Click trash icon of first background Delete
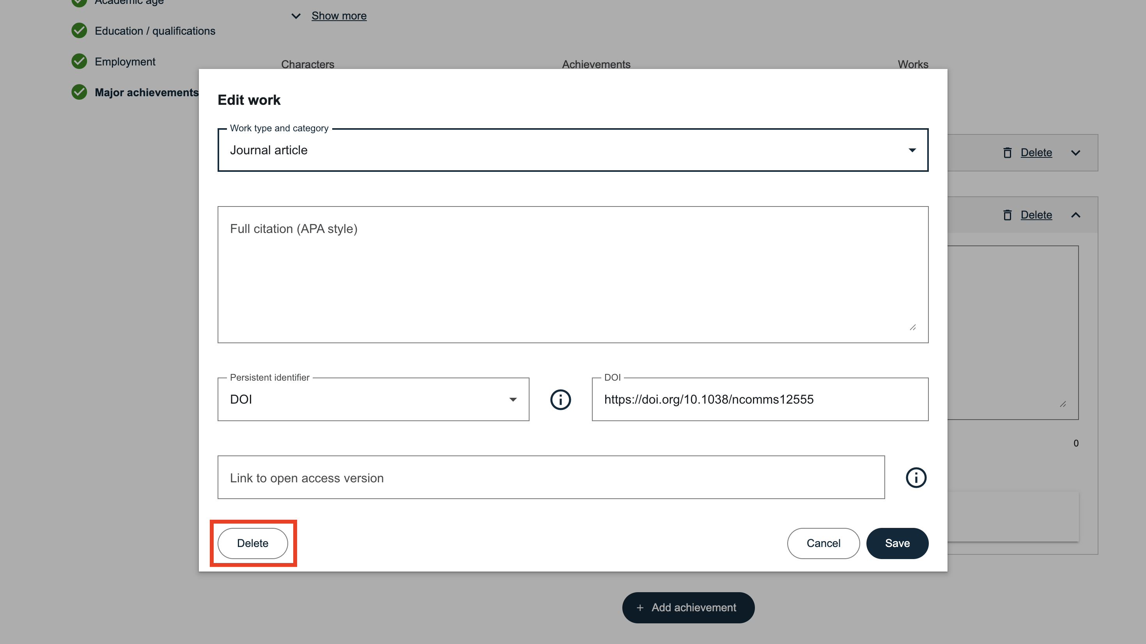This screenshot has width=1146, height=644. coord(1007,153)
